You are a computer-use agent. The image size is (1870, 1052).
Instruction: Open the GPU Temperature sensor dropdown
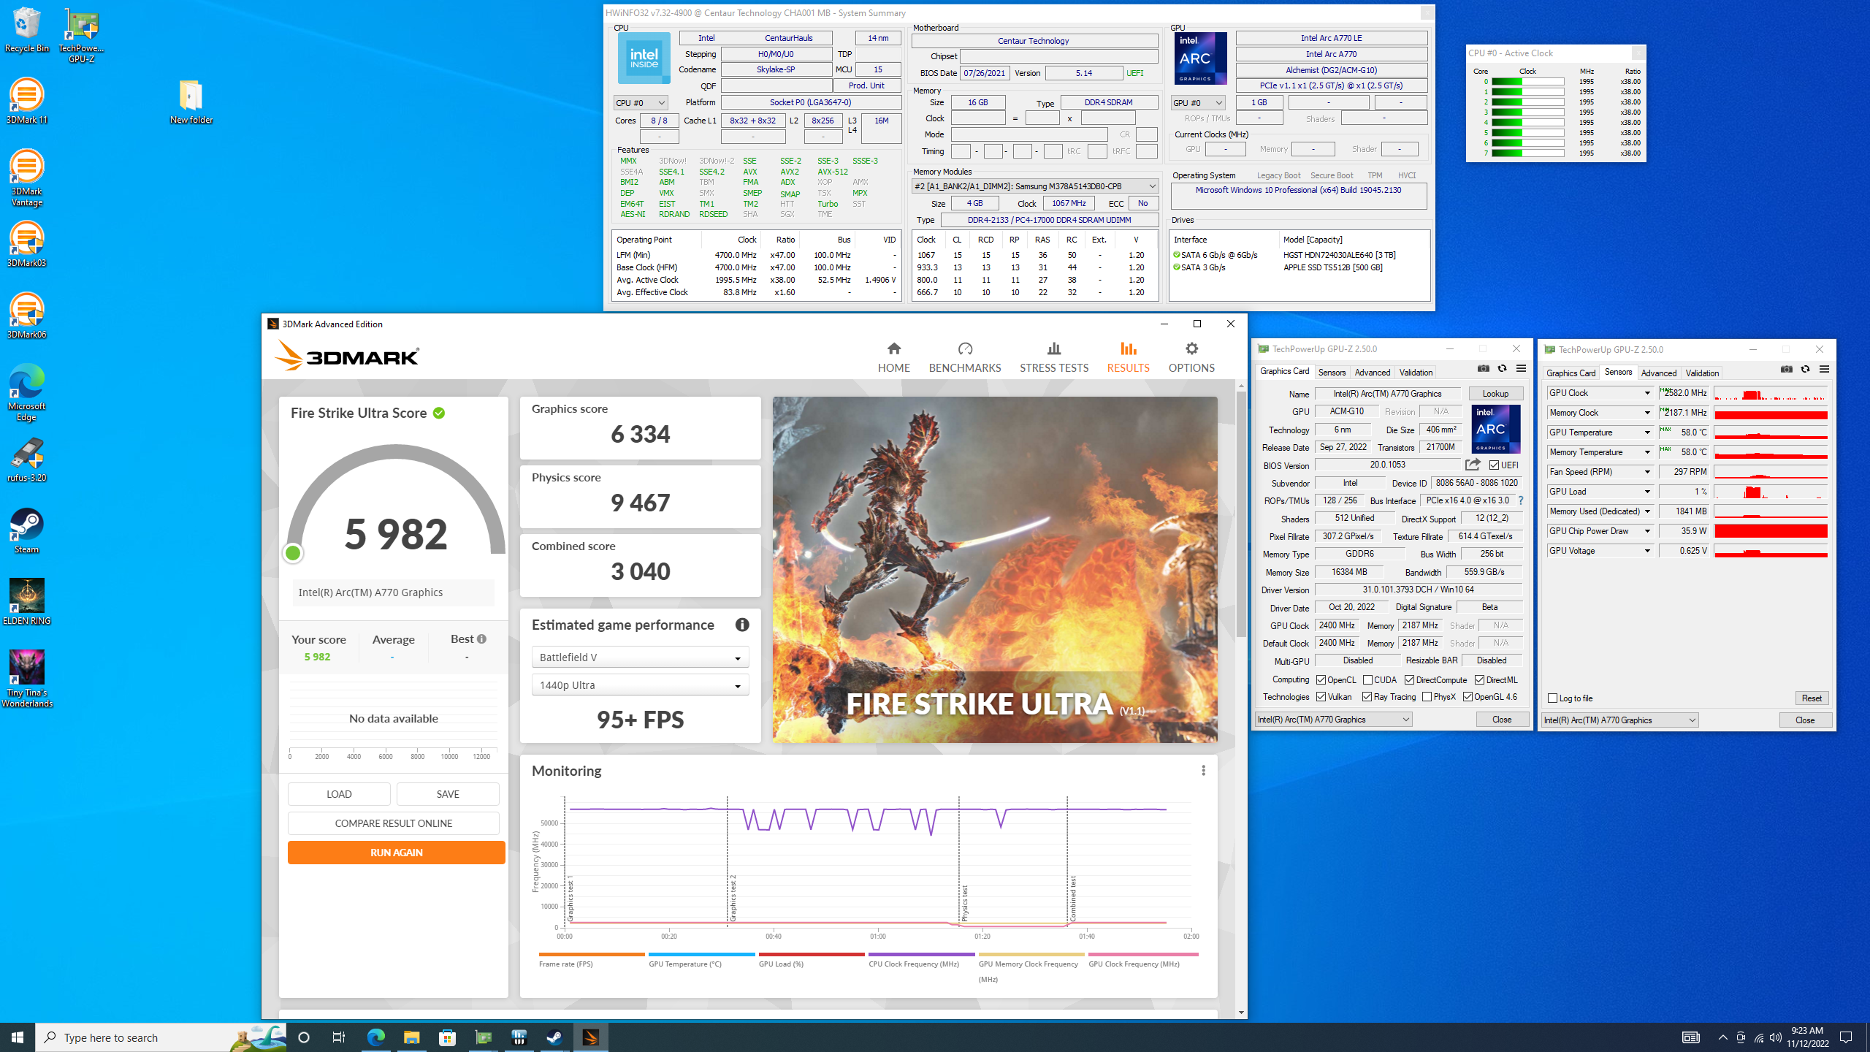(1647, 432)
